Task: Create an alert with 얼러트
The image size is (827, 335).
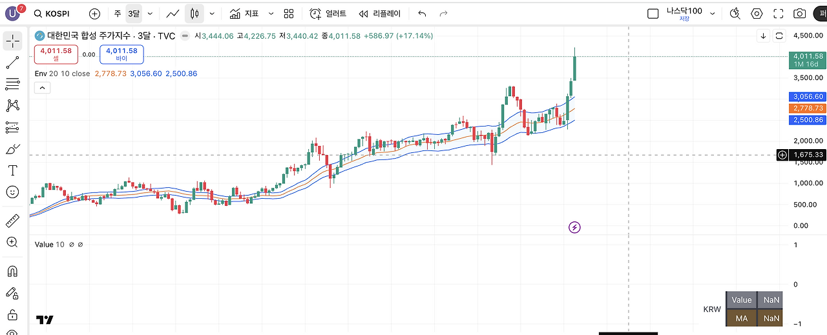Action: (328, 14)
